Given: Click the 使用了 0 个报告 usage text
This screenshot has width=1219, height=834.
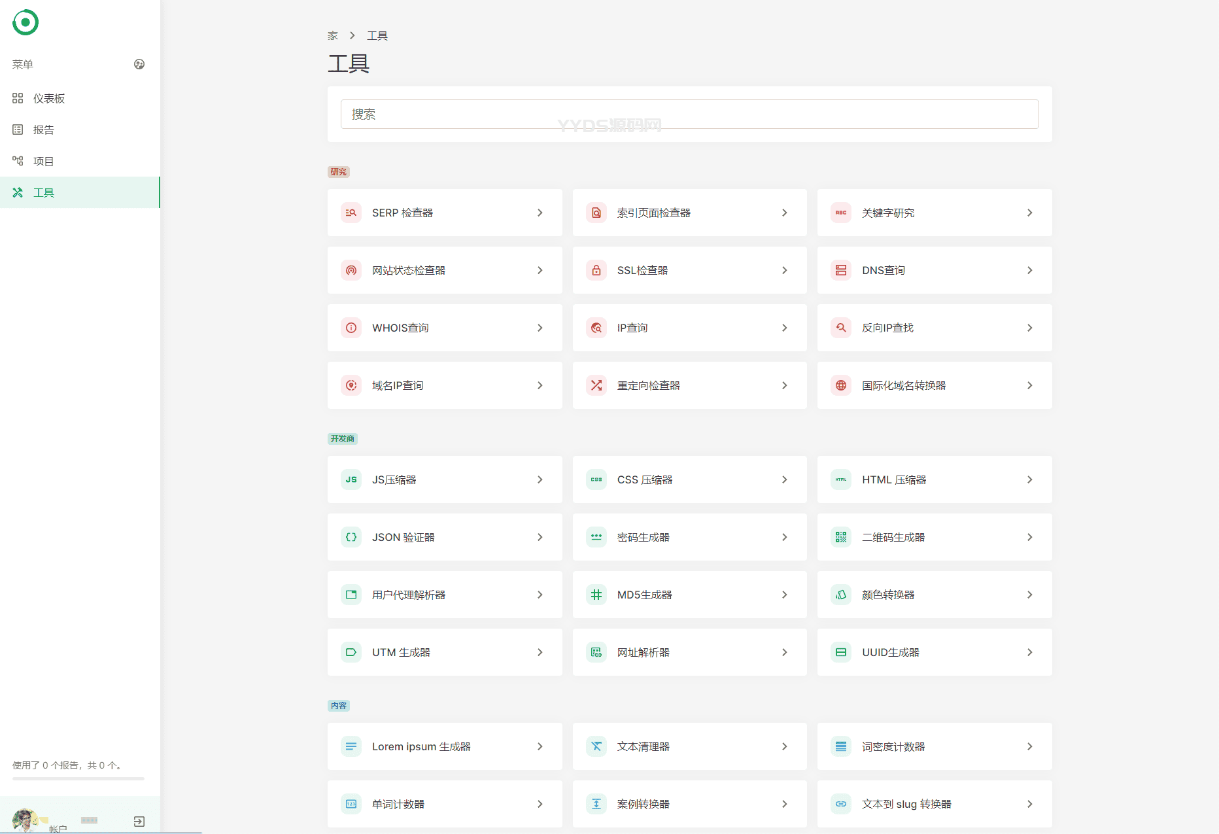Looking at the screenshot, I should 67,765.
